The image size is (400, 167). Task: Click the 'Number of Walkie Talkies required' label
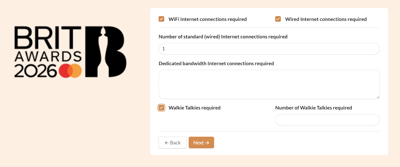(313, 108)
